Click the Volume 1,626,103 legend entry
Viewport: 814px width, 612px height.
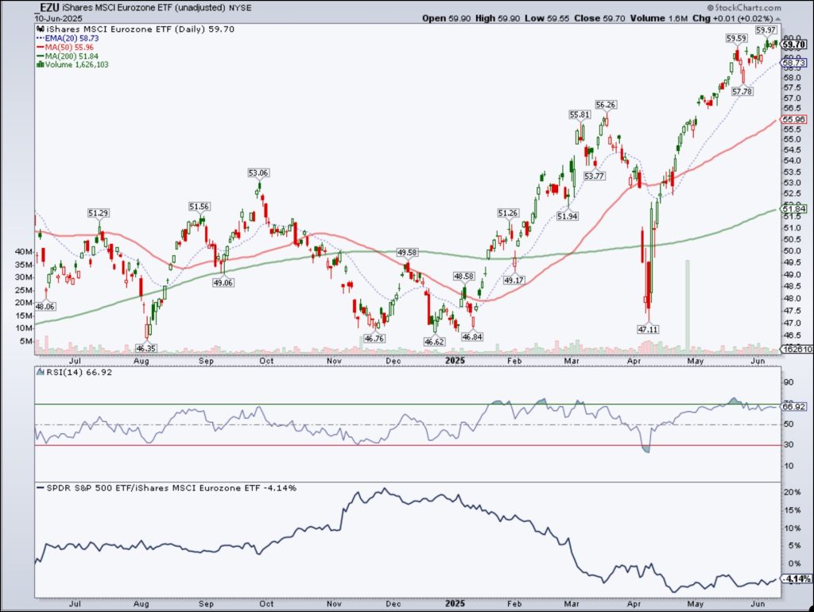click(x=72, y=65)
